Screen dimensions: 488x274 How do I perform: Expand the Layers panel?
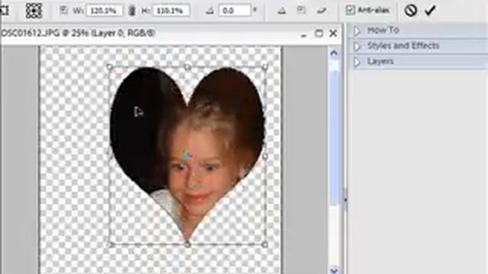[357, 62]
